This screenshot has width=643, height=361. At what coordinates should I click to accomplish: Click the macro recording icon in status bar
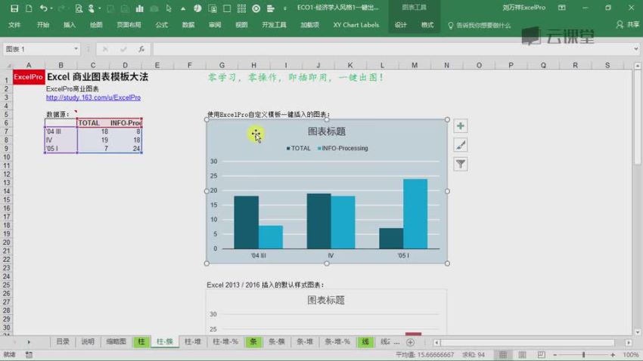coord(29,355)
